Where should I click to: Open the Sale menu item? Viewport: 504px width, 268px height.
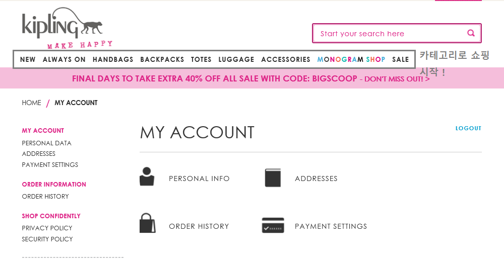tap(401, 60)
